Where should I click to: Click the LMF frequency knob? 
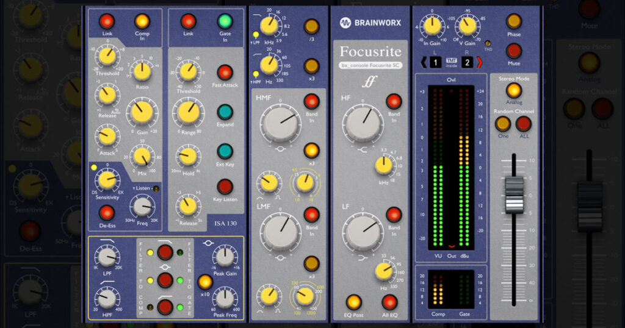click(305, 296)
